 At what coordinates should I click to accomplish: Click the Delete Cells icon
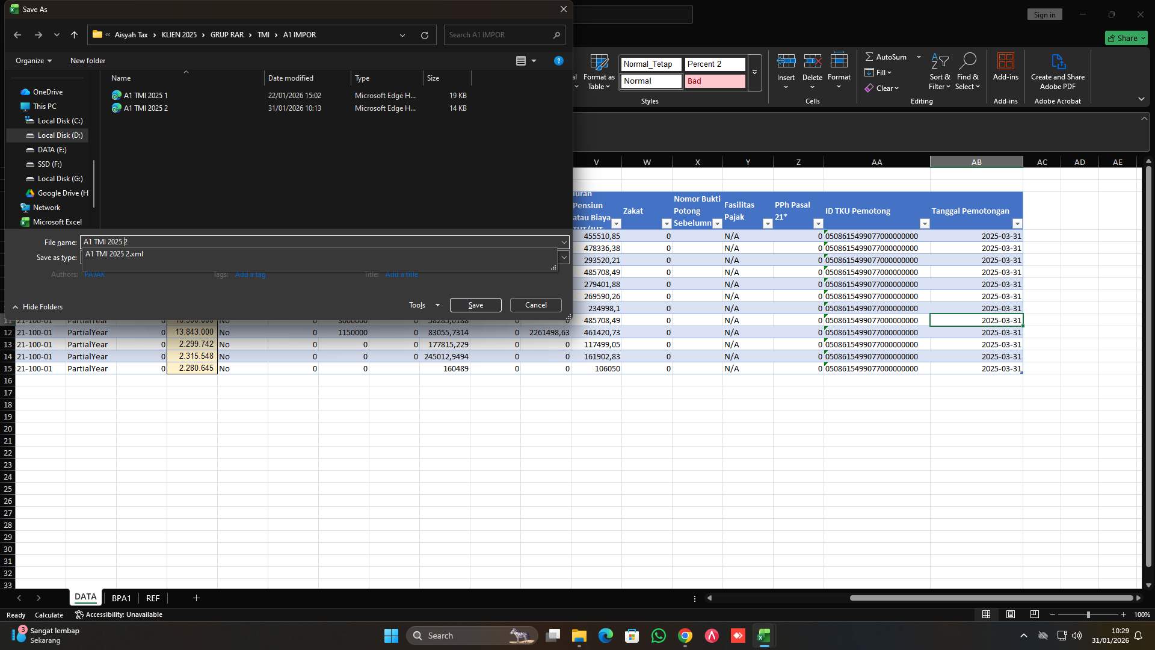click(x=813, y=60)
